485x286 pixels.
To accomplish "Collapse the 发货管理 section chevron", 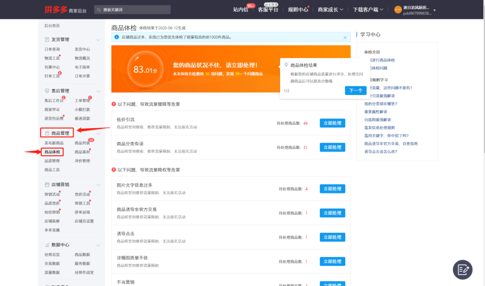I will [98, 40].
